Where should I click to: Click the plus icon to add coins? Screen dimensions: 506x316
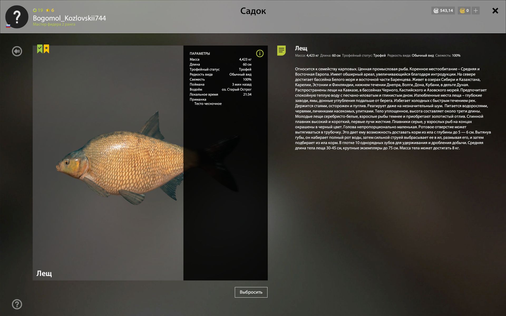click(x=476, y=11)
